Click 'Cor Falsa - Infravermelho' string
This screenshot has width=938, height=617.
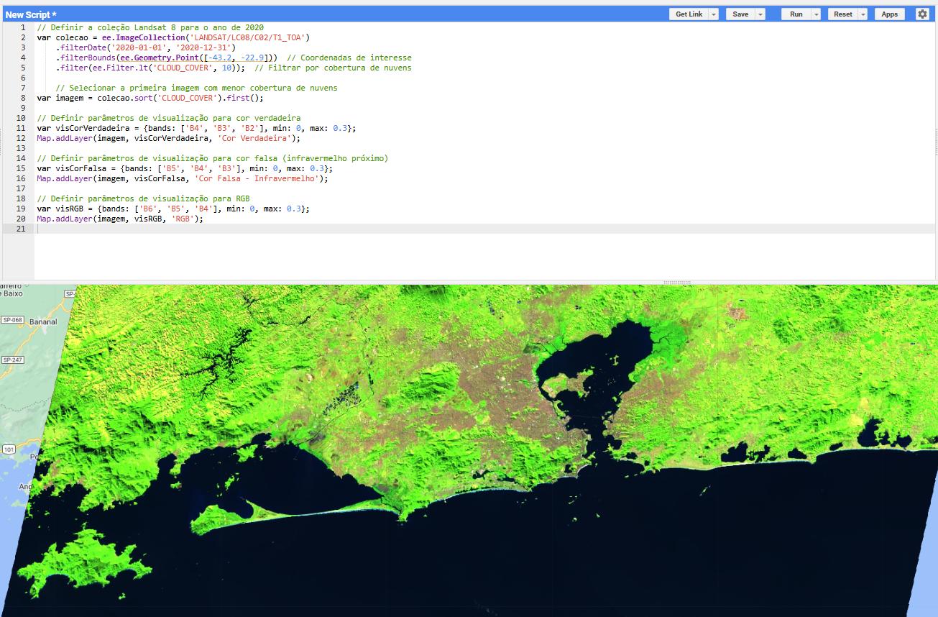pos(257,178)
